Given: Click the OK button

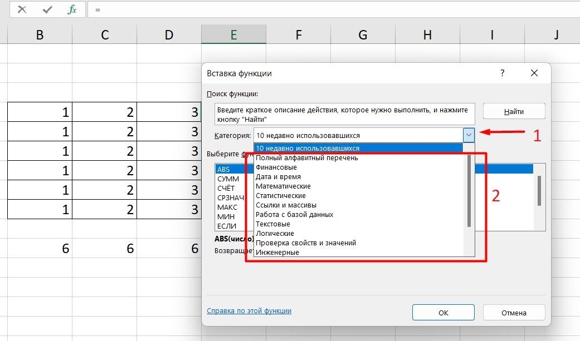Looking at the screenshot, I should pos(443,313).
